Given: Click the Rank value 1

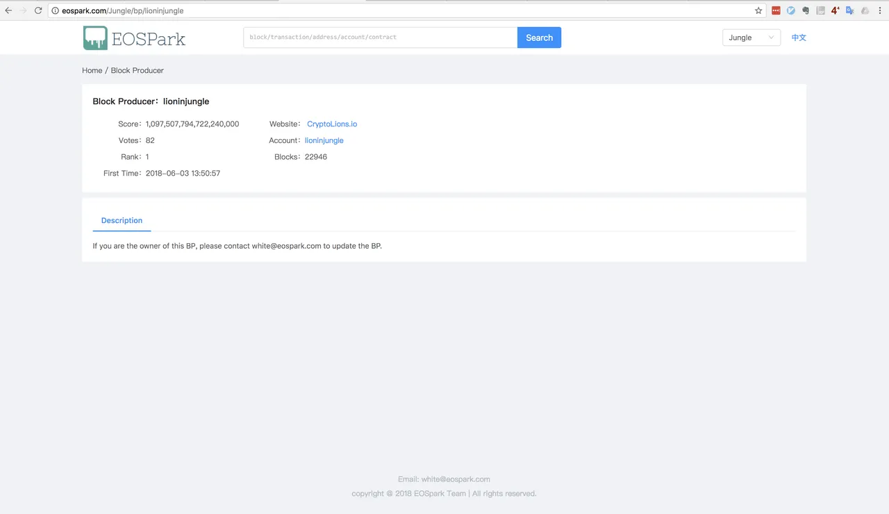Looking at the screenshot, I should tap(147, 157).
